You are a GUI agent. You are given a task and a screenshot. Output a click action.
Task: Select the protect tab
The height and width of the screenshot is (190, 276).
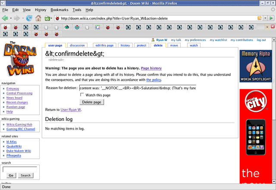(x=141, y=45)
